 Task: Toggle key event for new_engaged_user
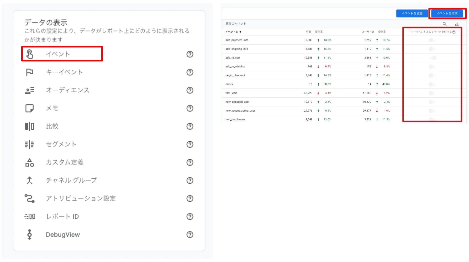432,102
